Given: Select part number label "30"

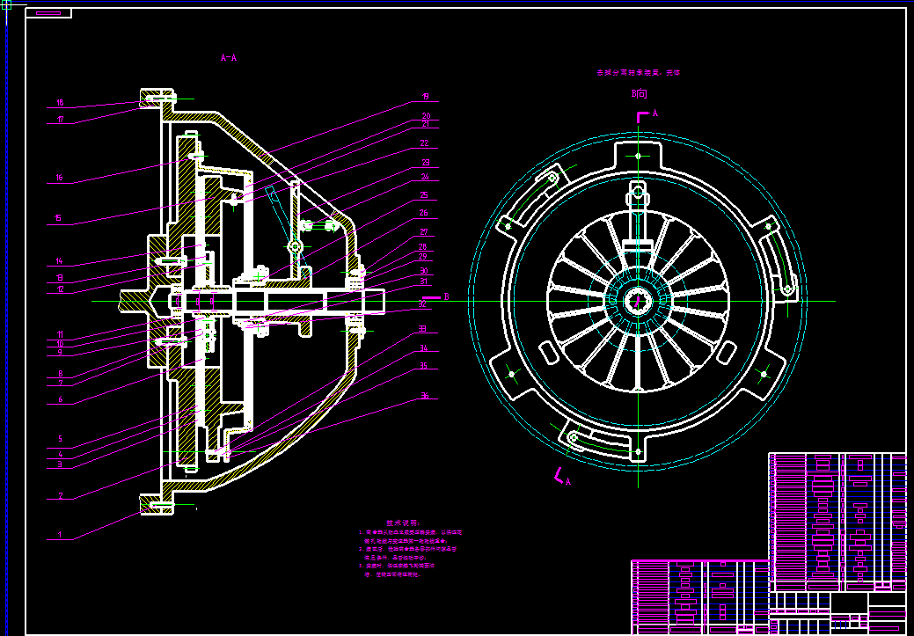Looking at the screenshot, I should [423, 271].
